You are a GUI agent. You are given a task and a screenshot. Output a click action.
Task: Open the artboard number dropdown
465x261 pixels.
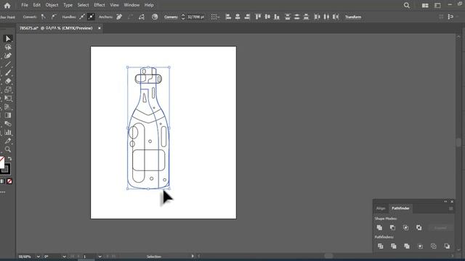click(x=100, y=257)
